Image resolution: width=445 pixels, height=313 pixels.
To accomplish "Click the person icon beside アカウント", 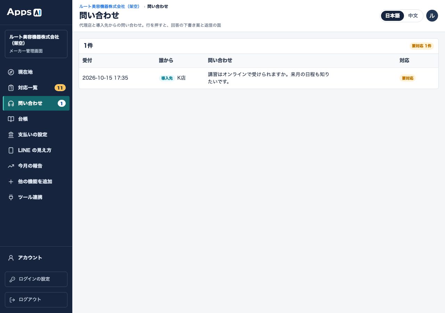I will pos(11,258).
